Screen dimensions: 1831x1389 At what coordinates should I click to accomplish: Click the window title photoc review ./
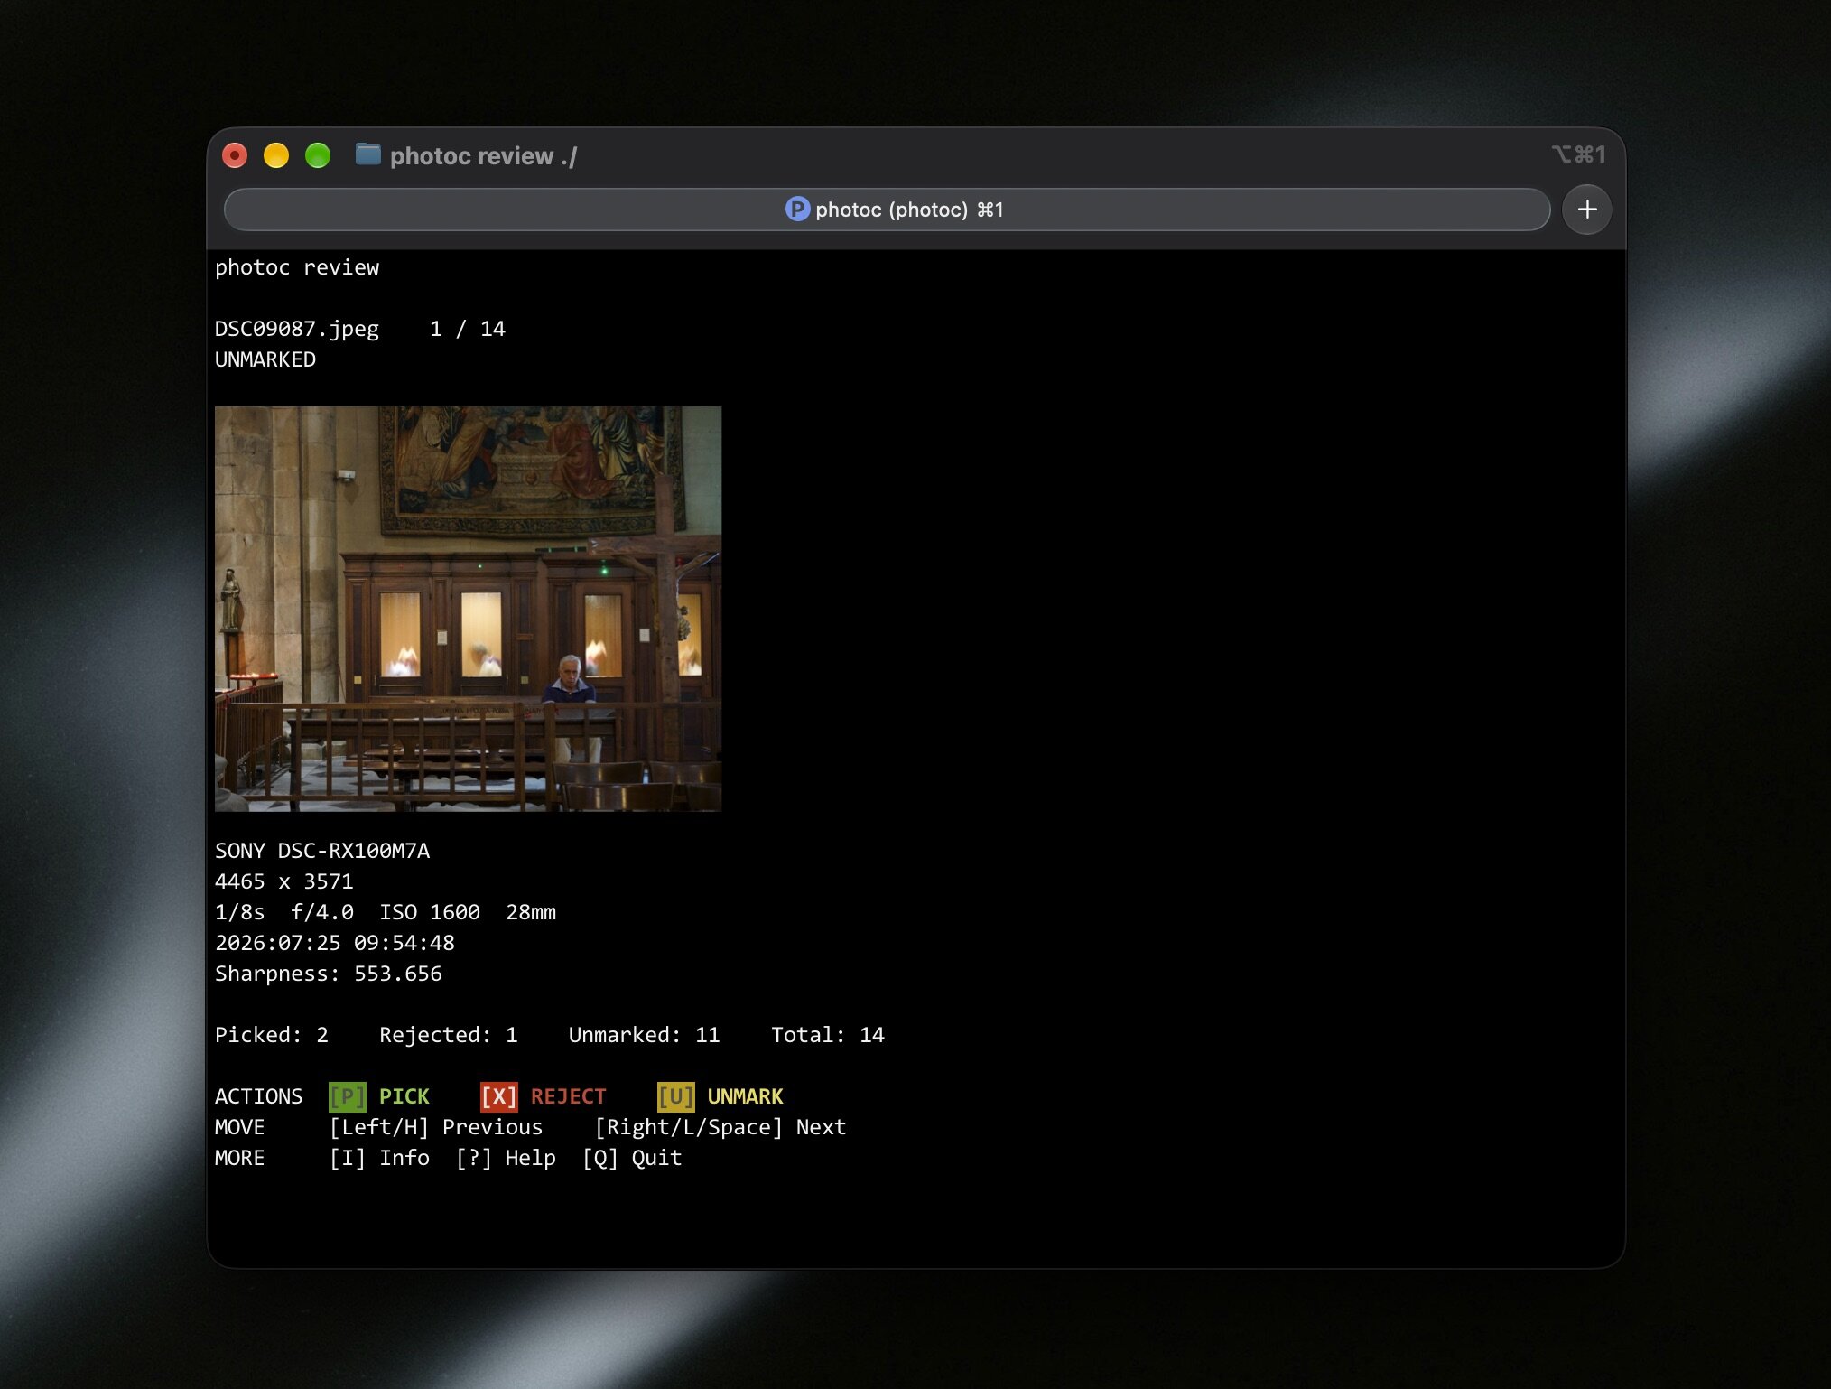(x=483, y=156)
